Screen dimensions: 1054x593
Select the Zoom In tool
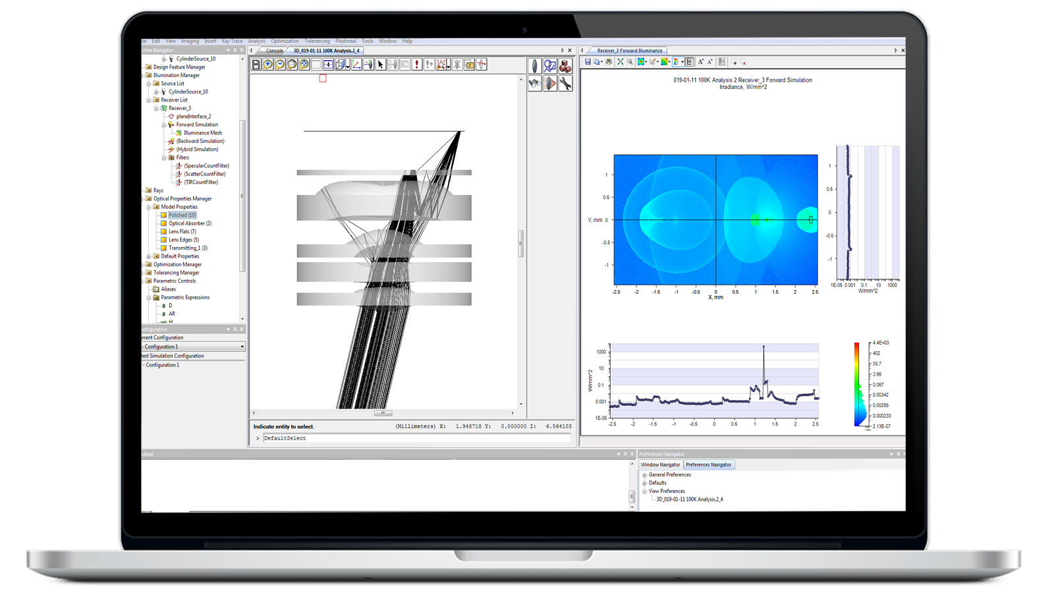[x=268, y=65]
